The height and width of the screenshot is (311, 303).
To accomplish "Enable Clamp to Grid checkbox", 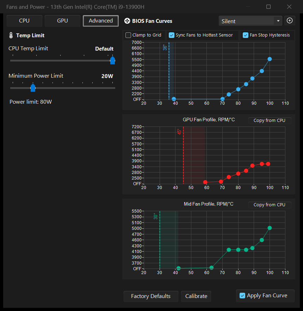I will [x=128, y=35].
